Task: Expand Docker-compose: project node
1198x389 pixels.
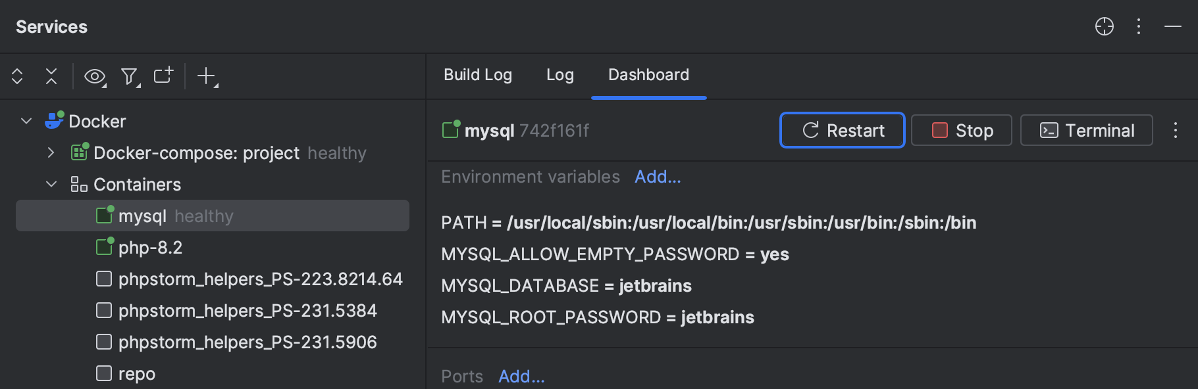Action: [x=51, y=152]
